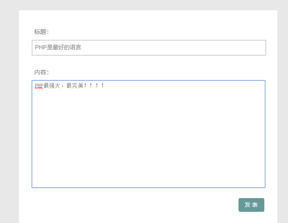
Task: Click 语言 at end of title text
Action: pos(75,48)
